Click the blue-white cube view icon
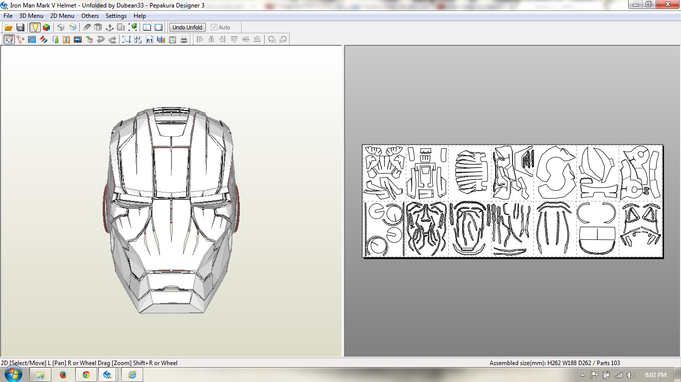 click(73, 27)
